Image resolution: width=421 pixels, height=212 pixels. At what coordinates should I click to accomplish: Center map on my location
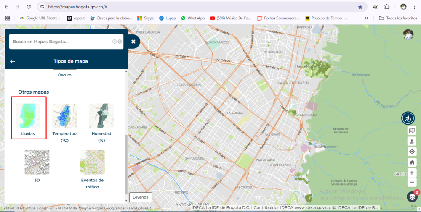(412, 152)
